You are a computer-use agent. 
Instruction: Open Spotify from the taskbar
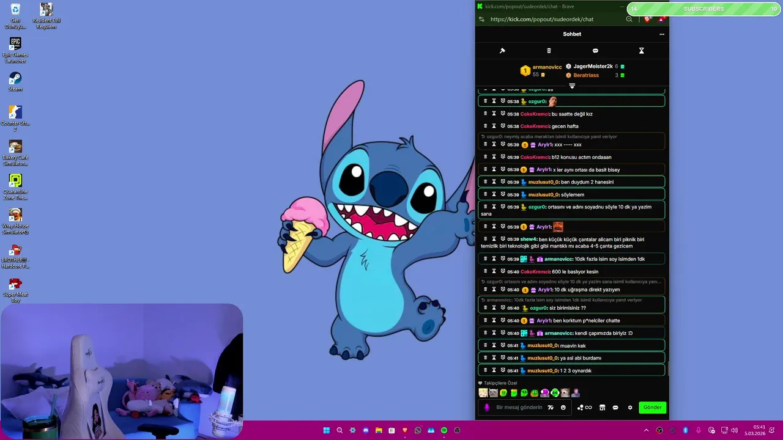click(x=444, y=430)
